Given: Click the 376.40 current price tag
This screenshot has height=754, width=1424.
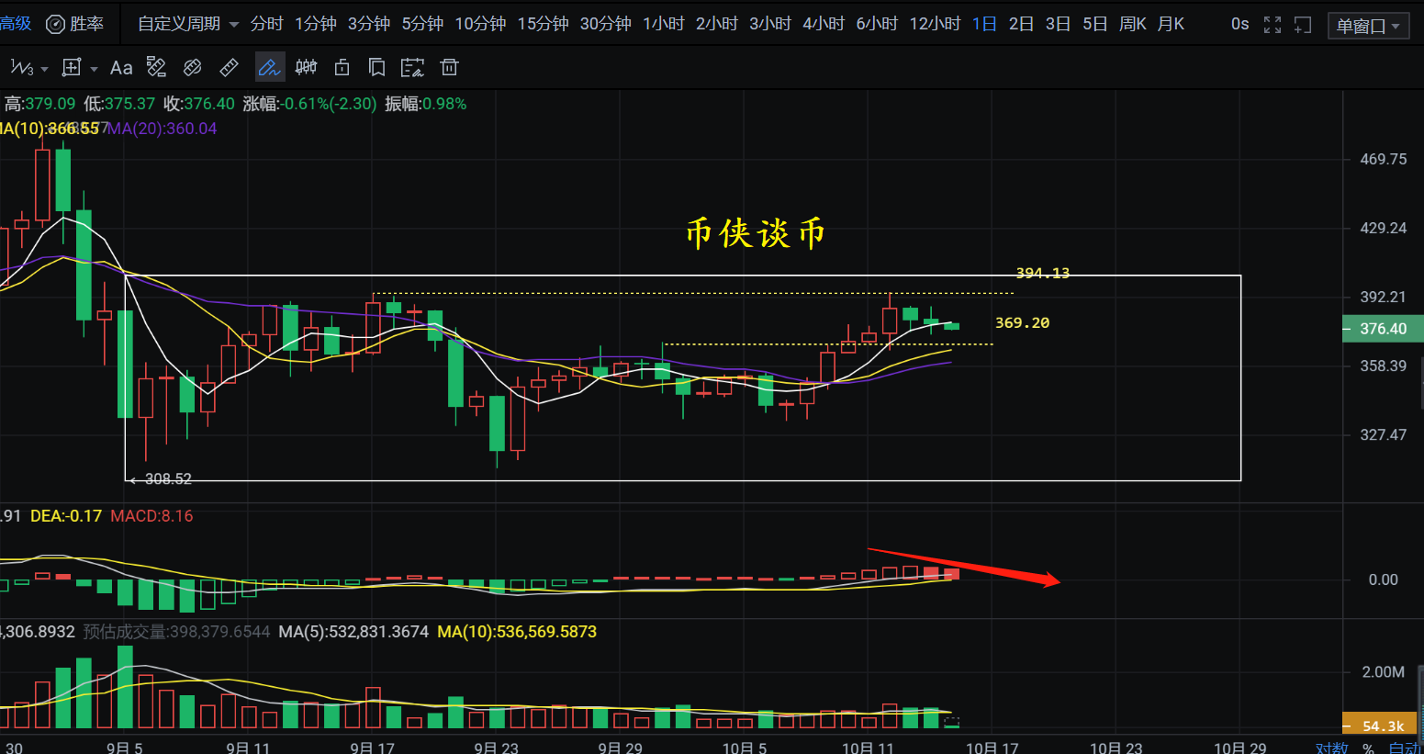Looking at the screenshot, I should (1383, 329).
